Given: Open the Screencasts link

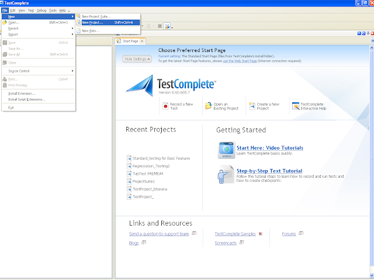Looking at the screenshot, I should click(226, 243).
